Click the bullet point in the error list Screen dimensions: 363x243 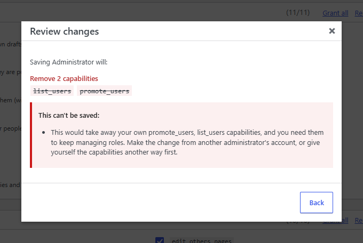pyautogui.click(x=44, y=133)
